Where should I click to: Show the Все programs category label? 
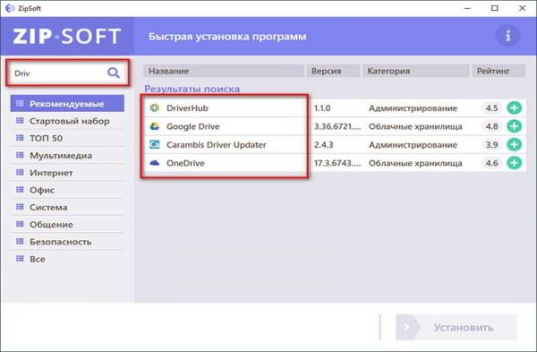click(38, 259)
